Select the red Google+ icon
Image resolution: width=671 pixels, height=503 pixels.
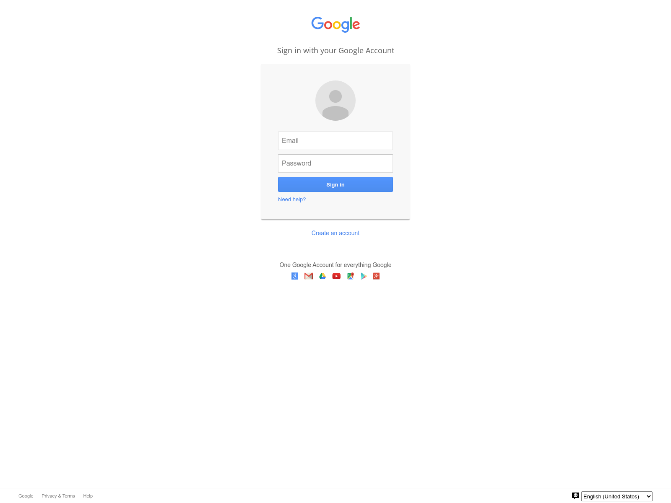click(x=377, y=276)
